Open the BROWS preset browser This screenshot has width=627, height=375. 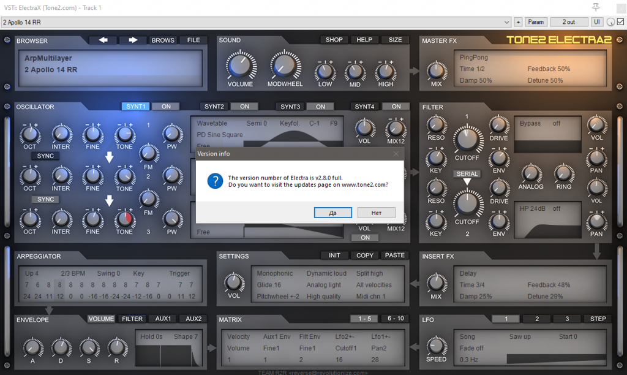(x=163, y=40)
